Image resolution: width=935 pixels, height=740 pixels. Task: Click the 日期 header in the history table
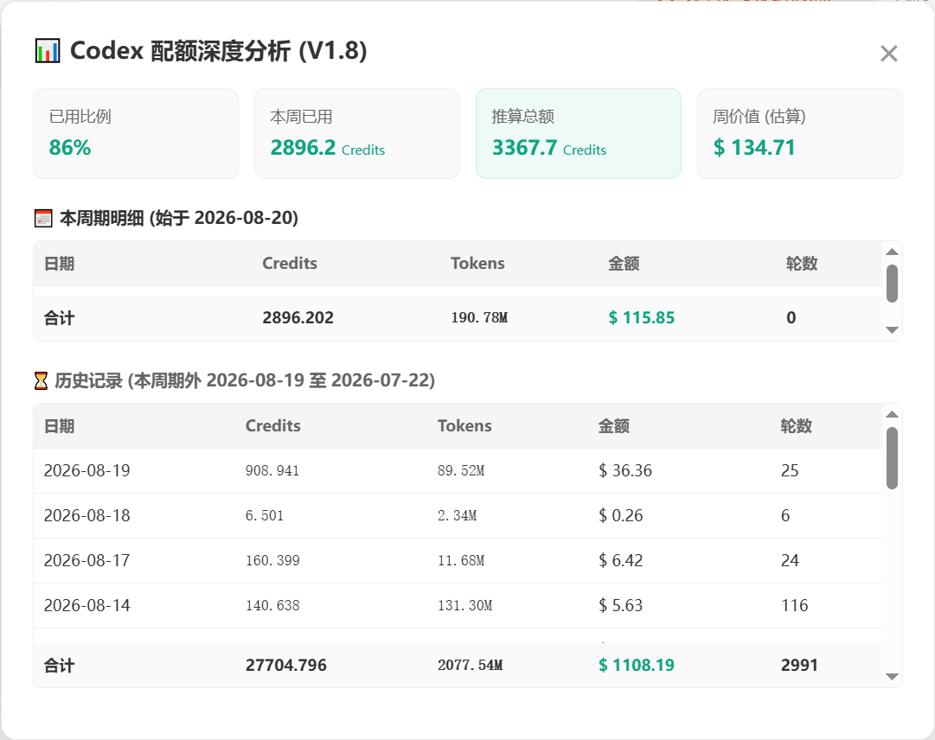(x=59, y=426)
